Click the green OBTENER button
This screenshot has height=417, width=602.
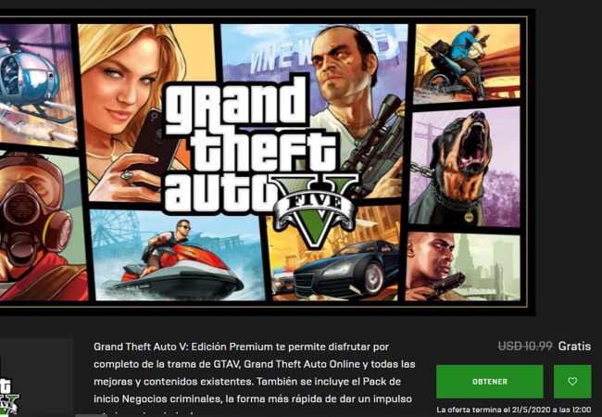(x=490, y=381)
